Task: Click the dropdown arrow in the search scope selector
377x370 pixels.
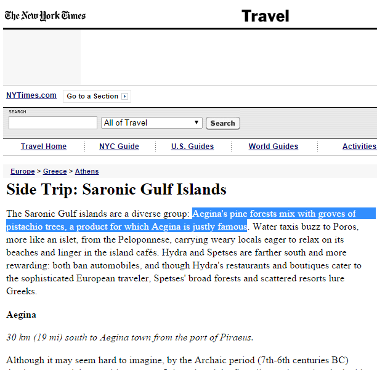Action: (x=197, y=123)
